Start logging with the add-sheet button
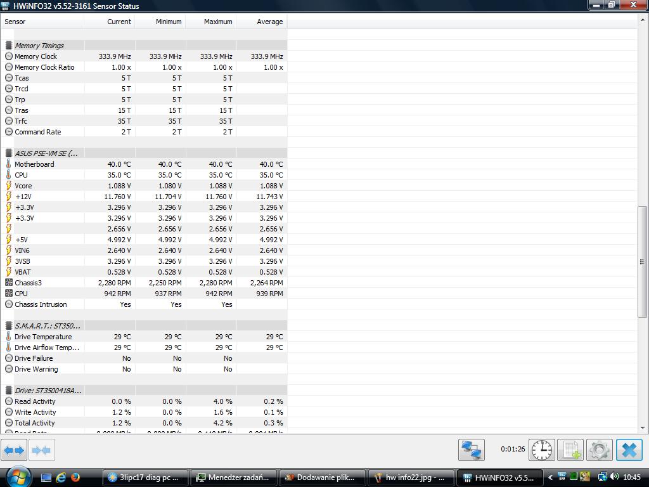 [571, 450]
